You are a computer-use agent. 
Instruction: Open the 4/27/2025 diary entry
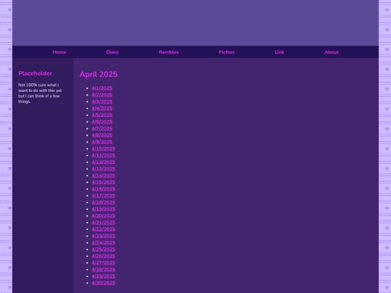tap(104, 263)
